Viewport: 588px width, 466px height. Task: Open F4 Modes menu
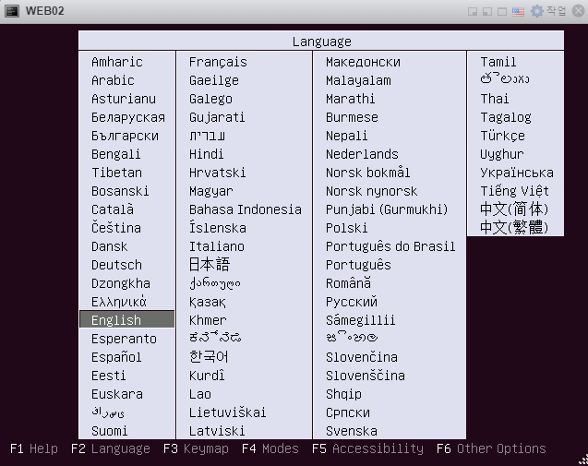[270, 448]
